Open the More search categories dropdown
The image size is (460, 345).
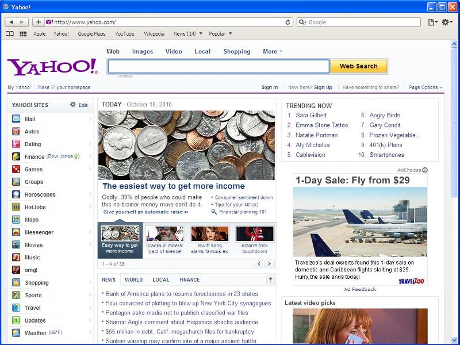pos(273,51)
